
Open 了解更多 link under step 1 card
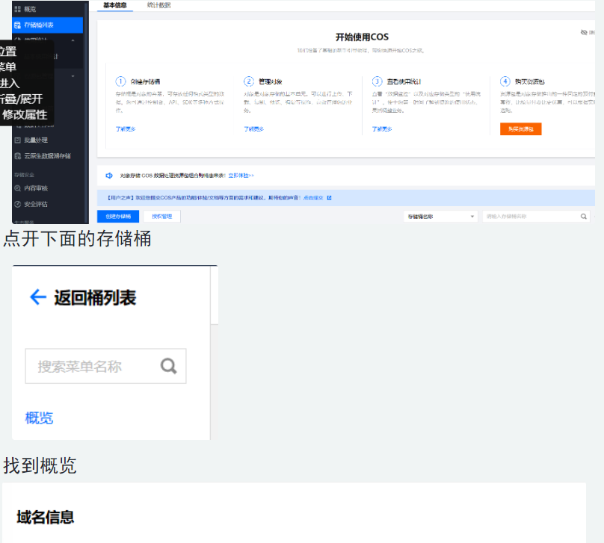pos(126,129)
